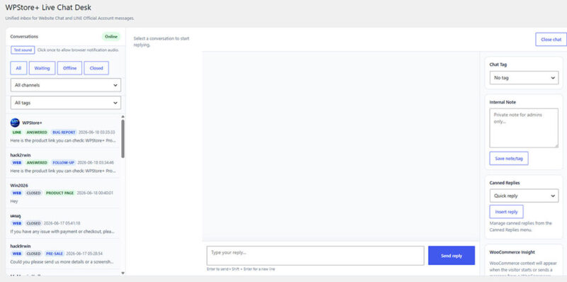This screenshot has height=282, width=567.
Task: Click the WooCommerce Insight heading
Action: pyautogui.click(x=512, y=252)
